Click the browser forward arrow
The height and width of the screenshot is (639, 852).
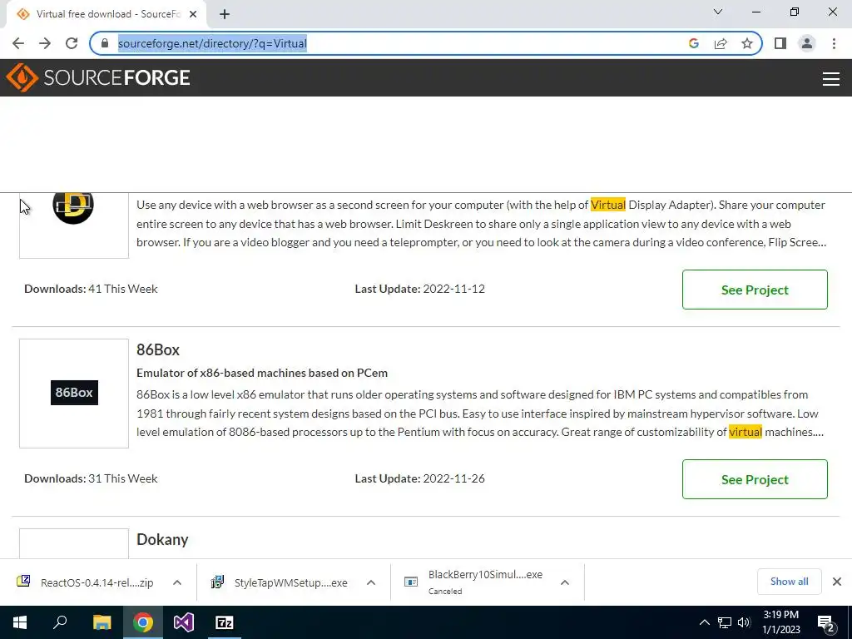pos(45,43)
